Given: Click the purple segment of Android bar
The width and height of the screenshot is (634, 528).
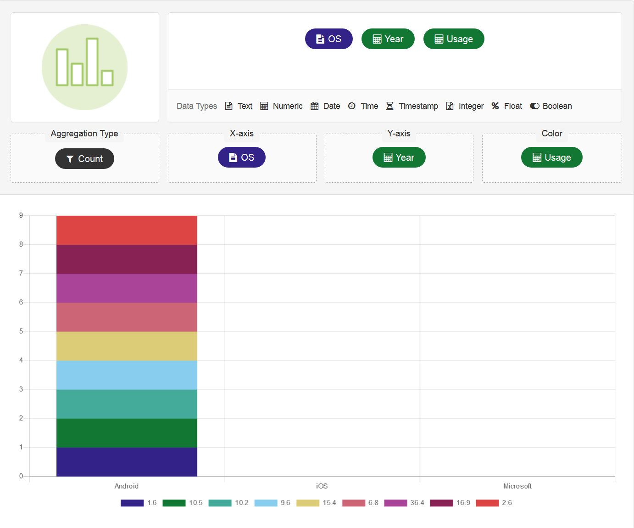Looking at the screenshot, I should coord(127,288).
